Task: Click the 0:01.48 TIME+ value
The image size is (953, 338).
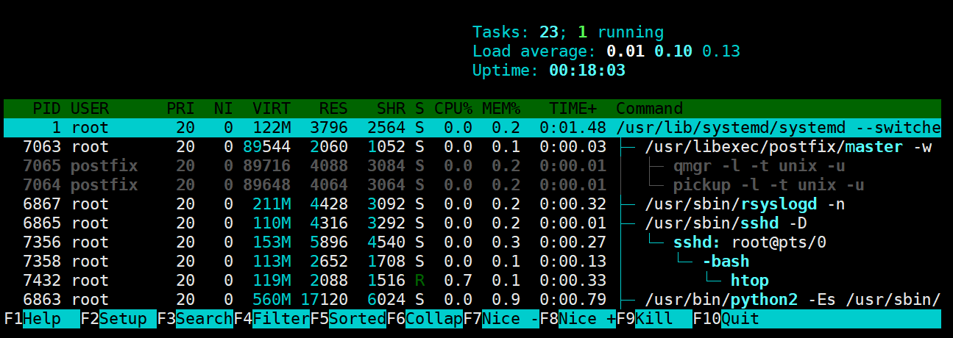Action: tap(573, 128)
